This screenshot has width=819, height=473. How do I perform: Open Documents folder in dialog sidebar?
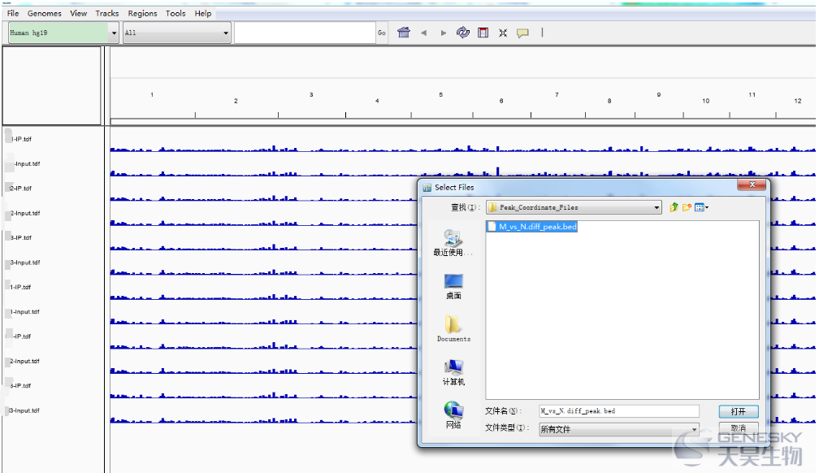coord(453,329)
